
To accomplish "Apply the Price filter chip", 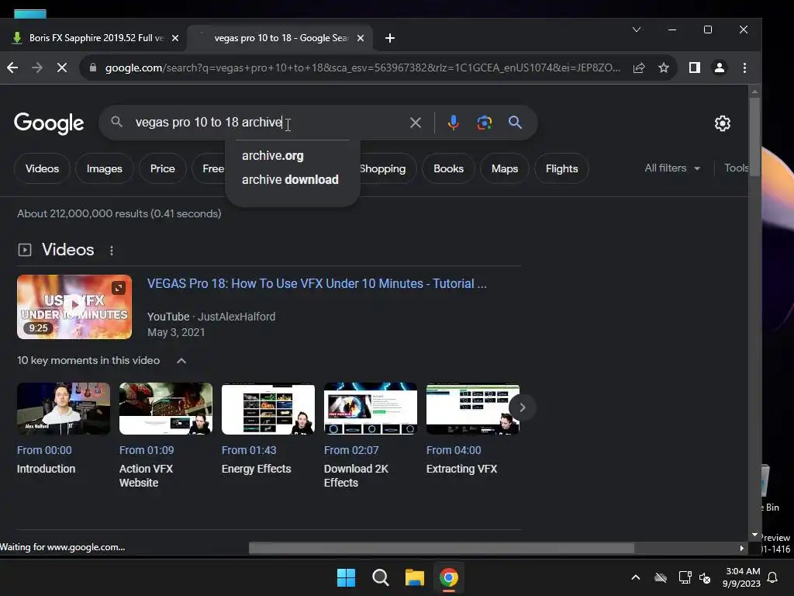I will click(x=163, y=168).
